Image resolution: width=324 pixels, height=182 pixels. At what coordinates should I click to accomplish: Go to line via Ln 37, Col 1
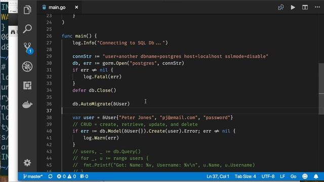[x=218, y=176]
